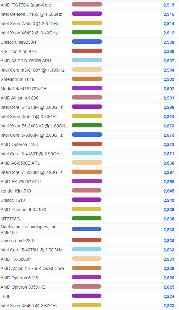This screenshot has height=310, width=179.
Task: Click score 2,896 for Core i5-4210M
Action: 169,107
